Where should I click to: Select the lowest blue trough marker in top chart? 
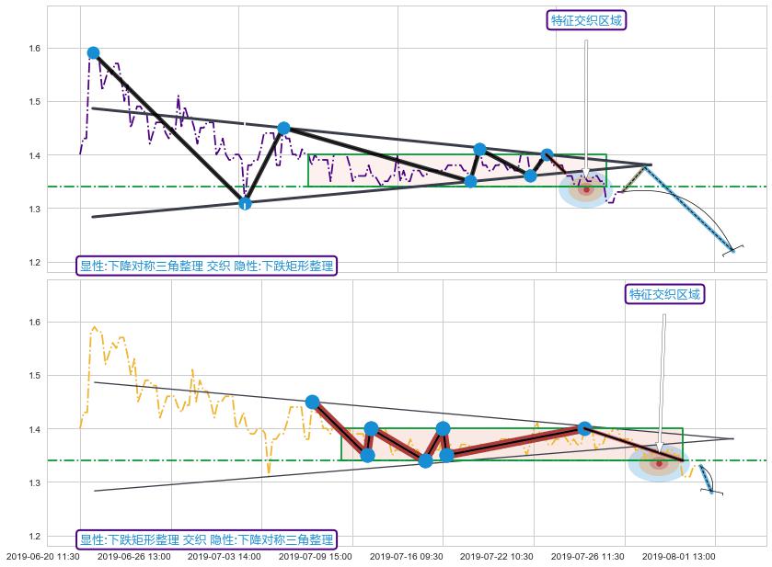tap(245, 203)
